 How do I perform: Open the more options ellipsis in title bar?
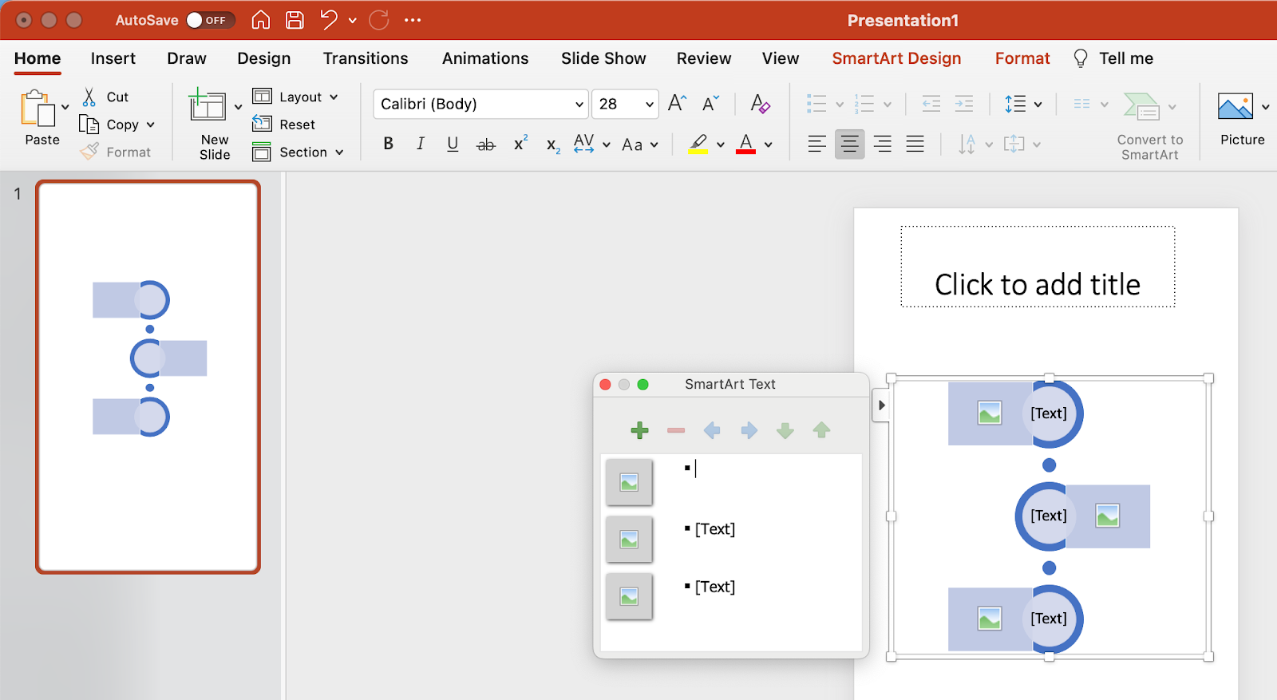413,20
